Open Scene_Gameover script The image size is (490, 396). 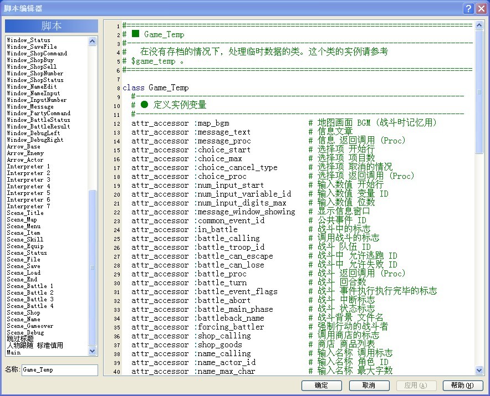[30, 326]
